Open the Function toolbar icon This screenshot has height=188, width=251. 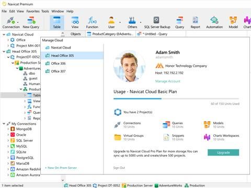92,22
